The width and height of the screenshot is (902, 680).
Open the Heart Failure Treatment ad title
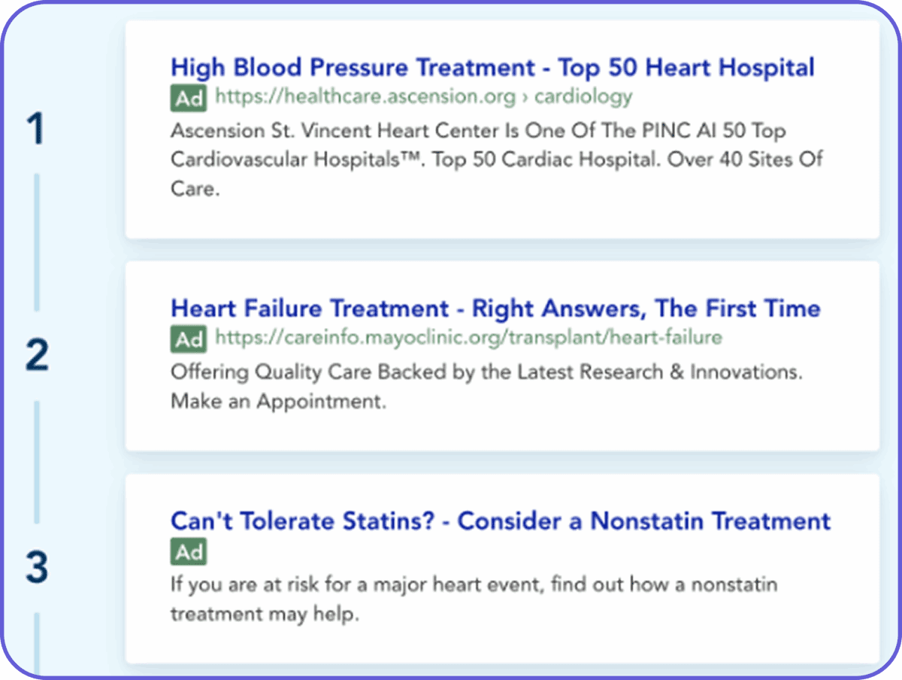click(495, 308)
